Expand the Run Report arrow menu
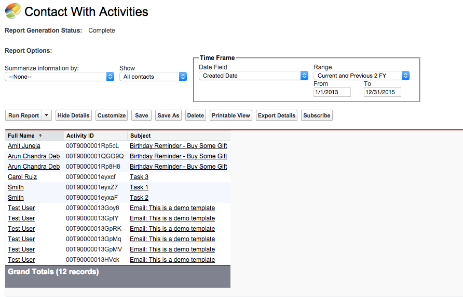Viewport: 463px width, 297px height. (46, 115)
